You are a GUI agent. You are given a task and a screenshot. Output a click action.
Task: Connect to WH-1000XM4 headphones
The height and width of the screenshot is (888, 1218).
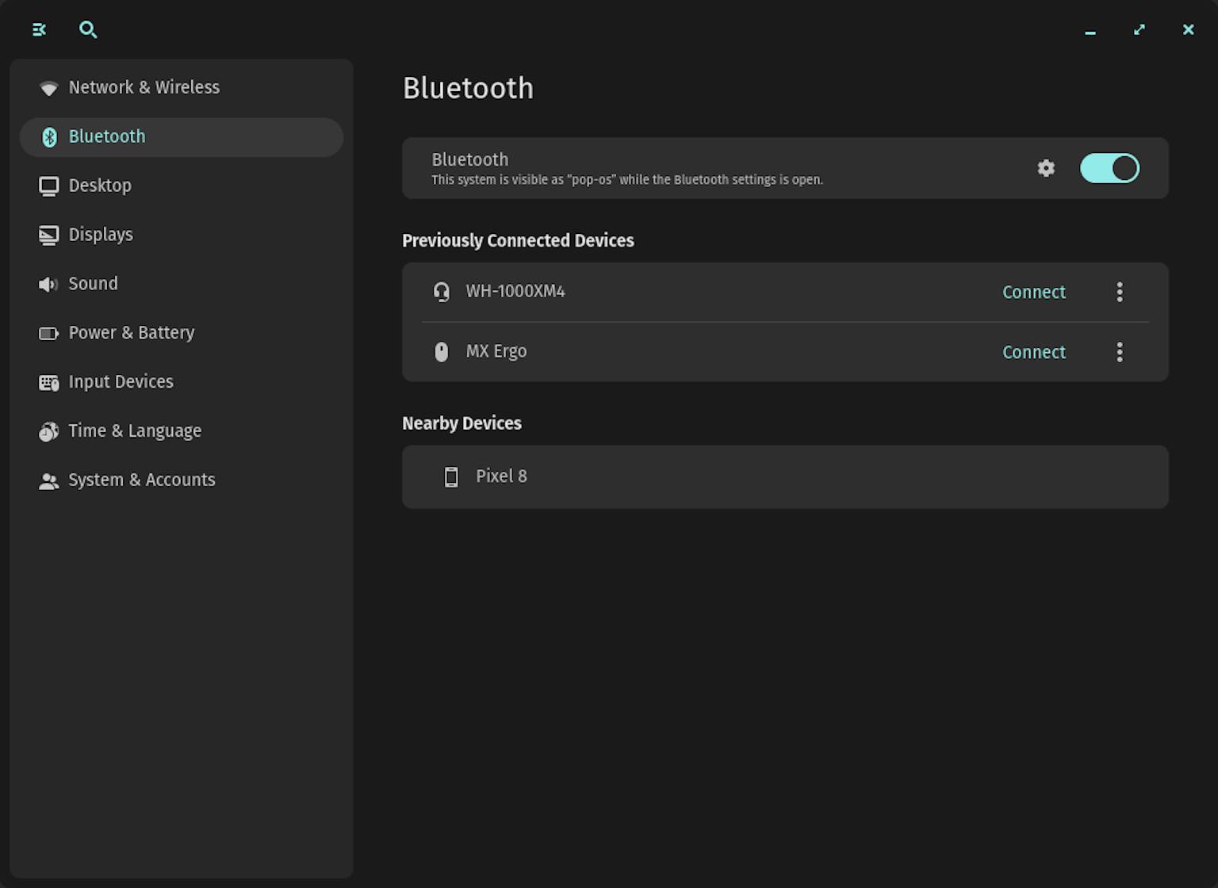click(1033, 292)
